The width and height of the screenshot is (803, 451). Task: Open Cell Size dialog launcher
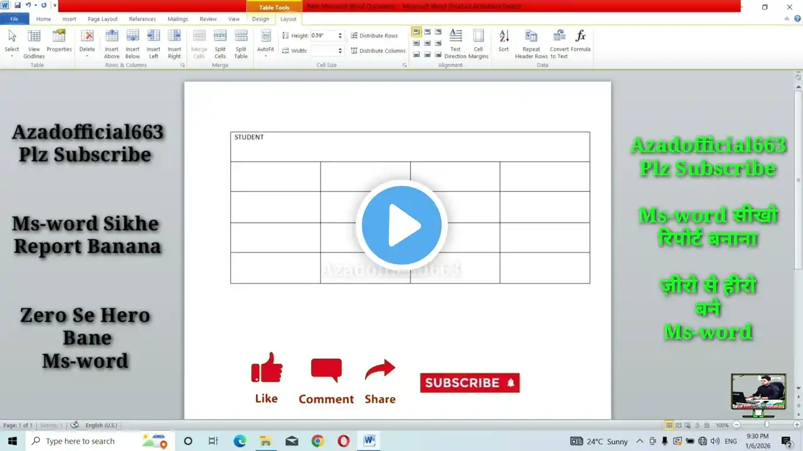[x=405, y=65]
